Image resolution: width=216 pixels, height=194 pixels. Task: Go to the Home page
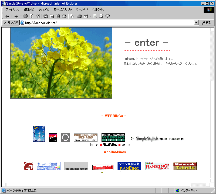coord(38,16)
